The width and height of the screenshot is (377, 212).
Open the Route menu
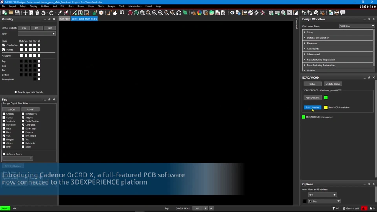pyautogui.click(x=81, y=7)
